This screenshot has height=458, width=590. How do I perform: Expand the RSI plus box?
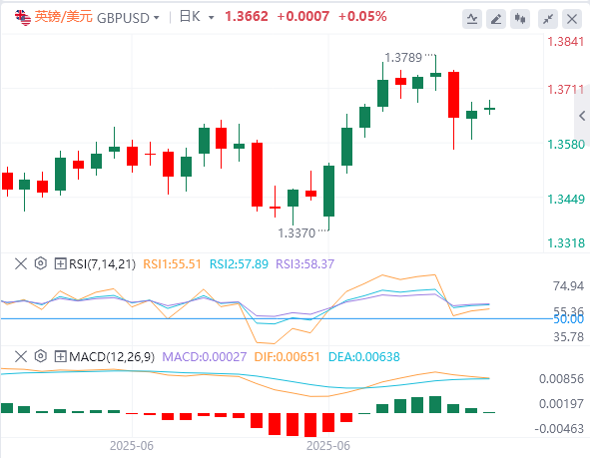pos(60,263)
